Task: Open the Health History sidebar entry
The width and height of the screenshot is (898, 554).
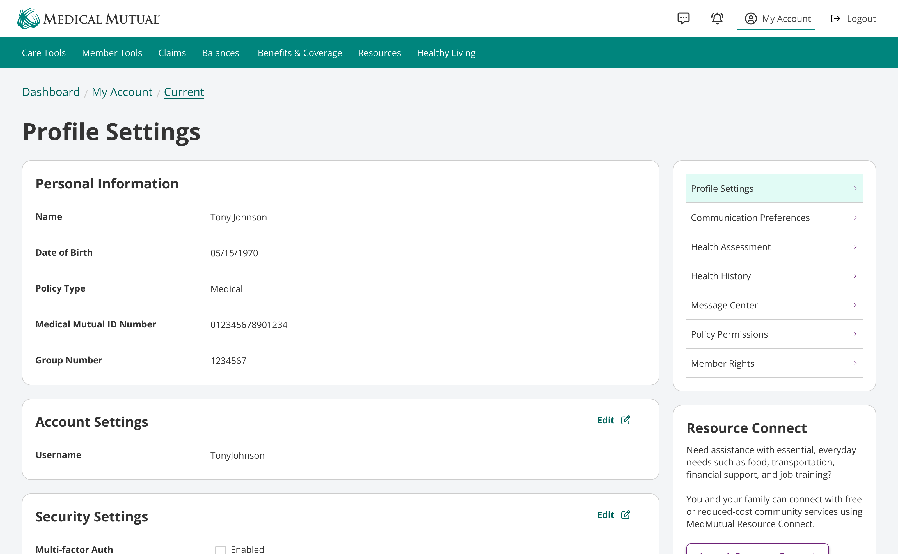Action: tap(721, 276)
